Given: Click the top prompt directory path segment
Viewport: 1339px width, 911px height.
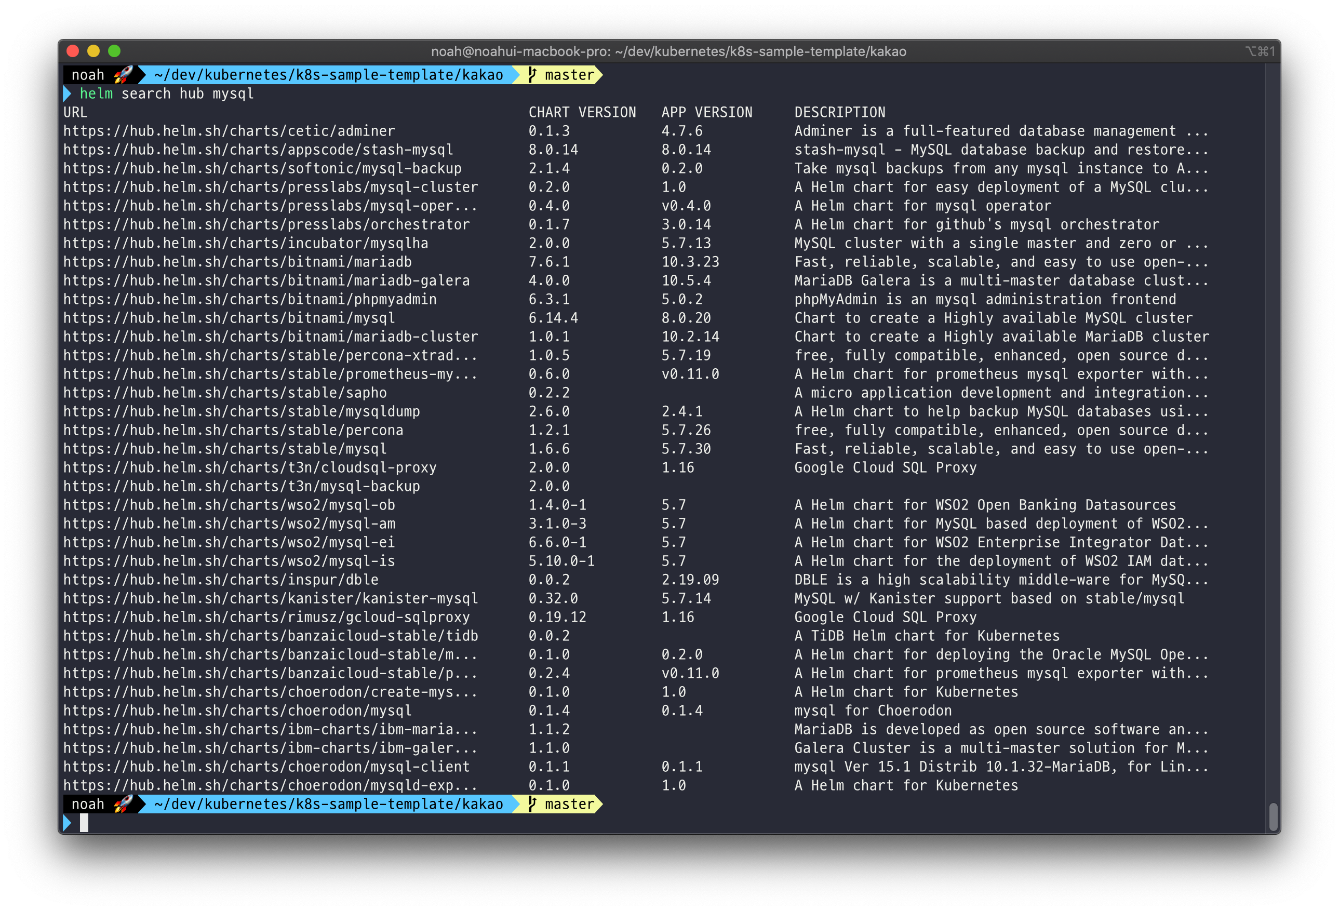Looking at the screenshot, I should (x=328, y=75).
